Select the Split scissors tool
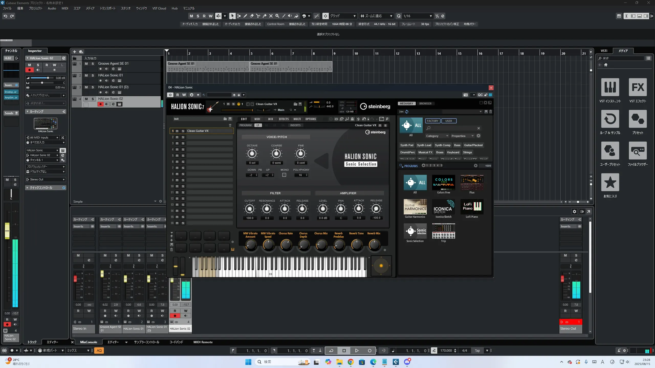 pos(258,16)
